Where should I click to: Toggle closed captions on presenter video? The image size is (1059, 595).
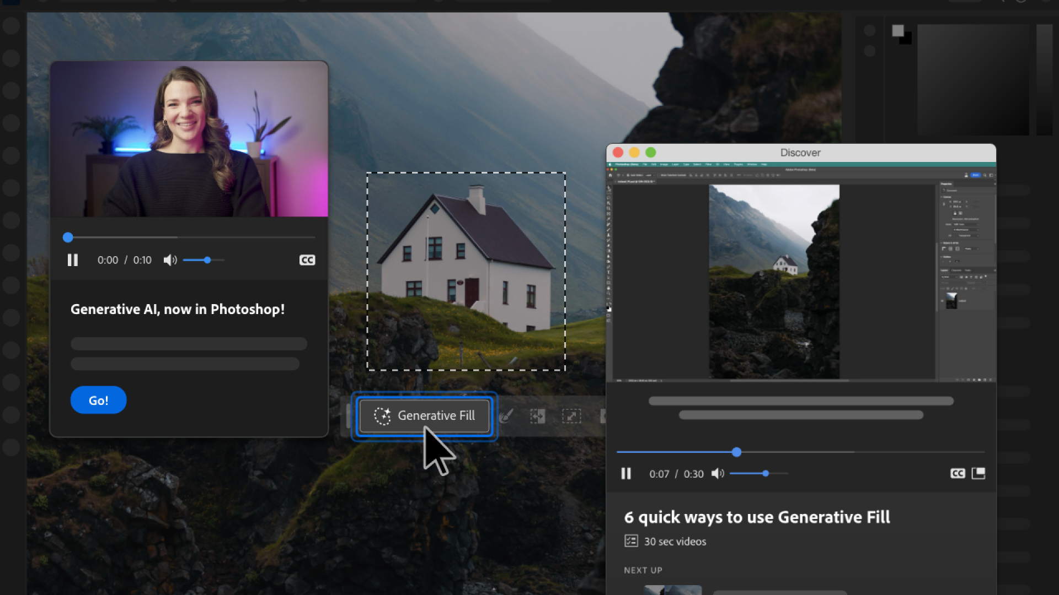307,260
